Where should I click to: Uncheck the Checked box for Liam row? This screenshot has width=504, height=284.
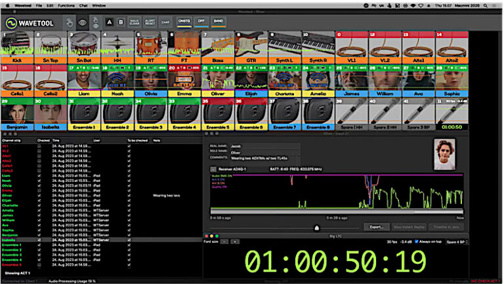coord(39,175)
